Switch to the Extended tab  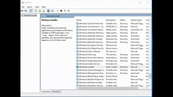tap(46, 91)
